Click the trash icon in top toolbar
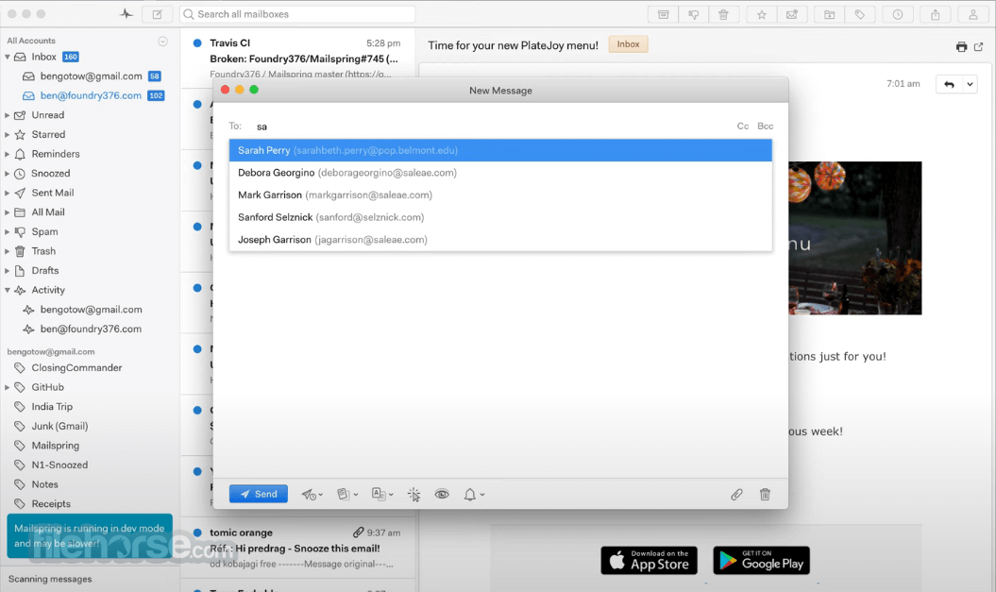This screenshot has width=996, height=592. click(723, 14)
